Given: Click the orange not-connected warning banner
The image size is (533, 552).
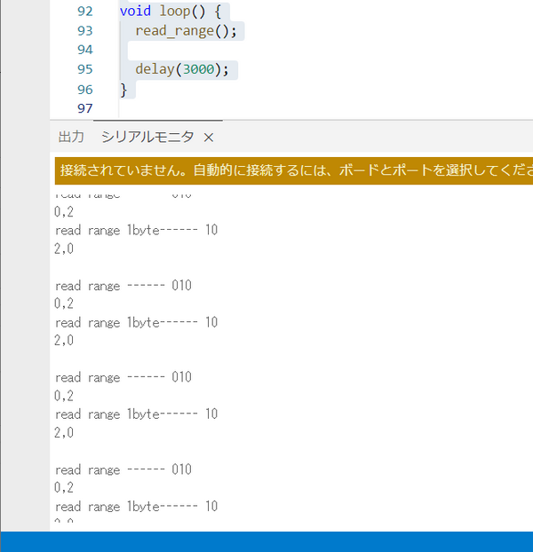Looking at the screenshot, I should pos(293,170).
